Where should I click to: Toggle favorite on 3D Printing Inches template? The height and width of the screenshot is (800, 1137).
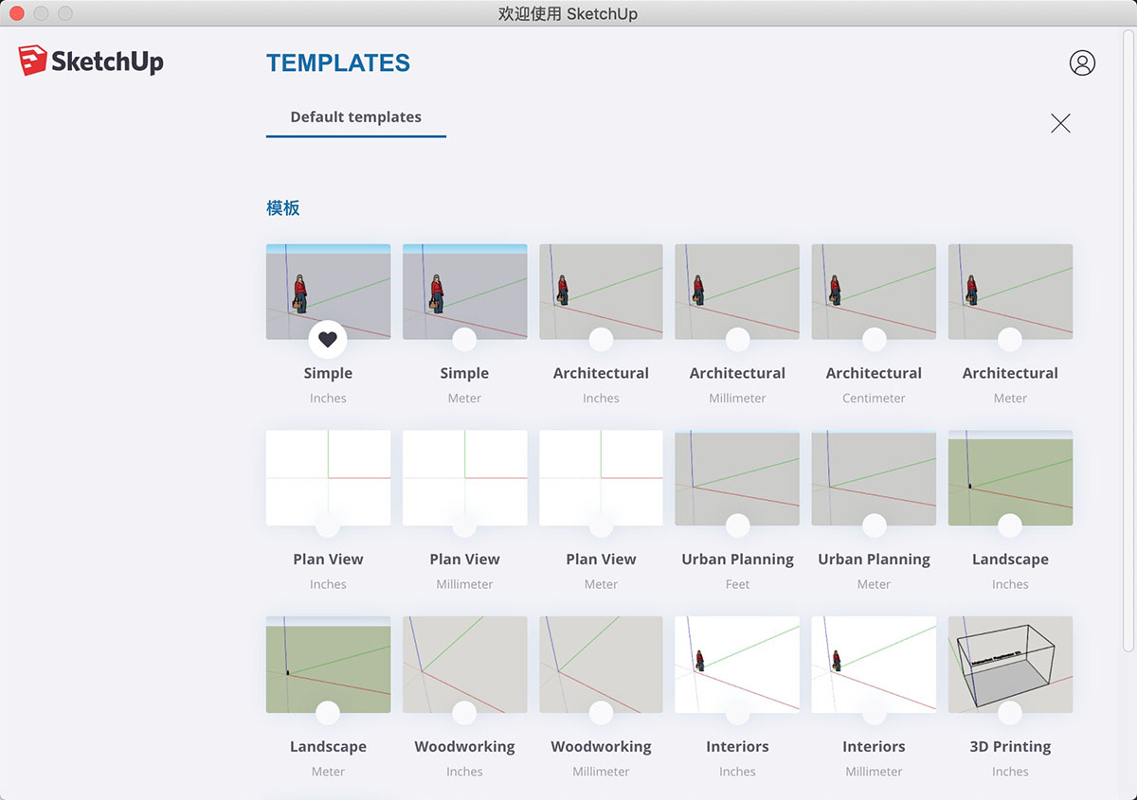click(1010, 713)
